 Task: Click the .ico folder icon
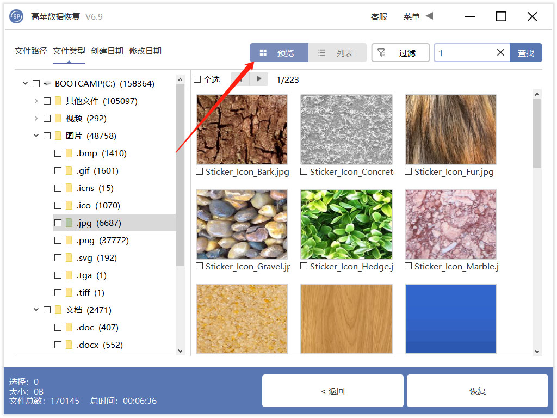click(69, 205)
